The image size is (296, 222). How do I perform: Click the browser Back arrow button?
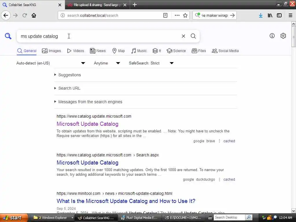tap(6, 15)
